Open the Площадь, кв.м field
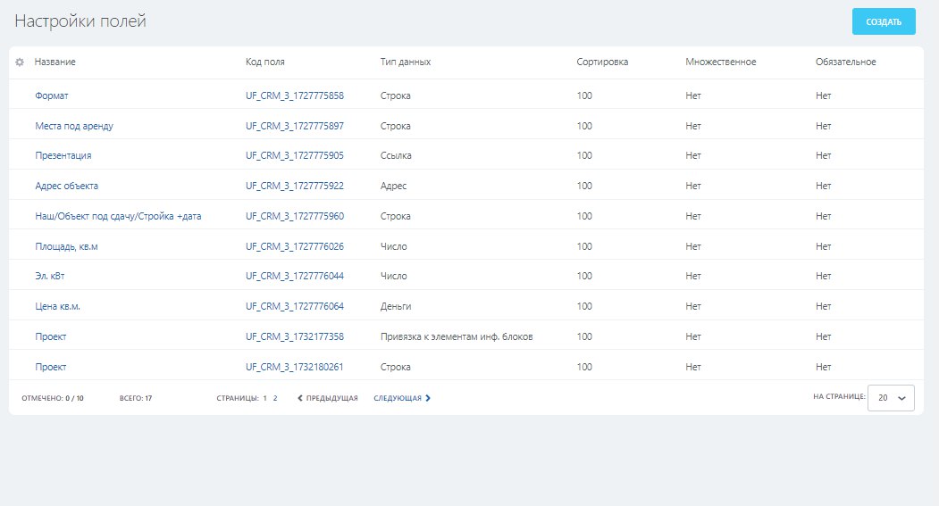The image size is (939, 506). click(x=66, y=246)
